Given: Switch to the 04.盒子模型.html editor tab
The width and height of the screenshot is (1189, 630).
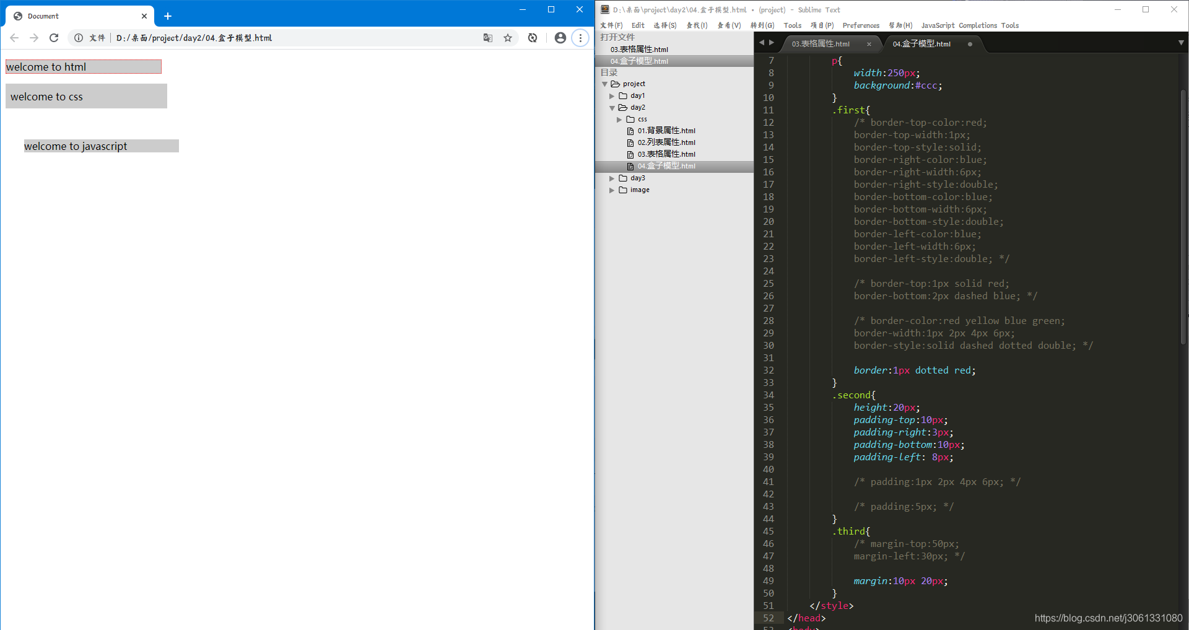Looking at the screenshot, I should tap(921, 44).
